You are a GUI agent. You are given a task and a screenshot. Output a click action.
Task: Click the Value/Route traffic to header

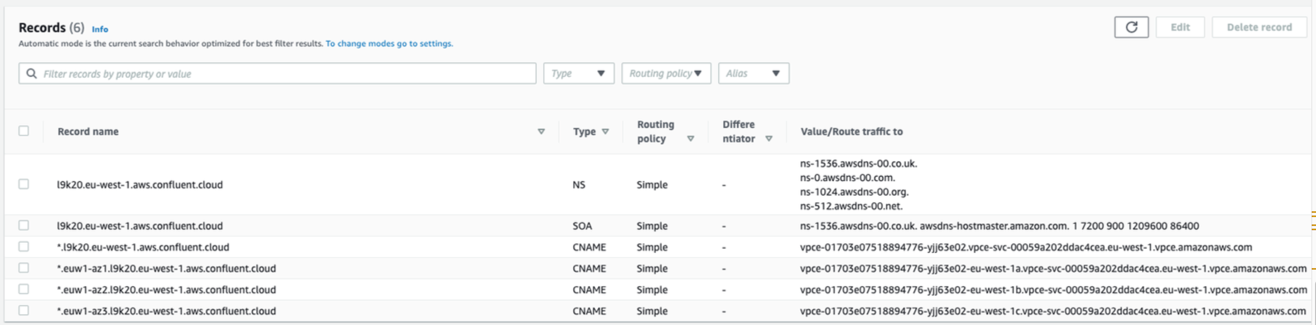tap(852, 132)
